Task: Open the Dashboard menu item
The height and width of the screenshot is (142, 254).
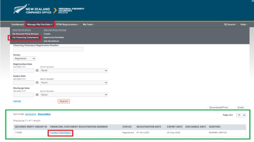Action: [17, 24]
